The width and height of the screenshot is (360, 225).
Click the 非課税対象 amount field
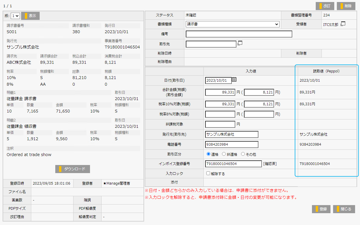click(x=220, y=124)
